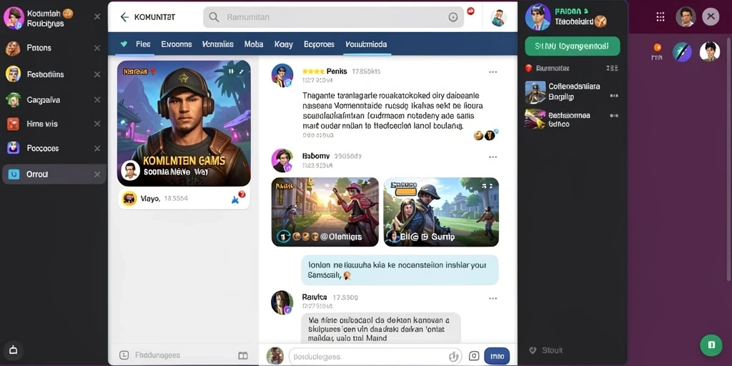
Task: Open the apps grid icon in top right
Action: coord(660,17)
